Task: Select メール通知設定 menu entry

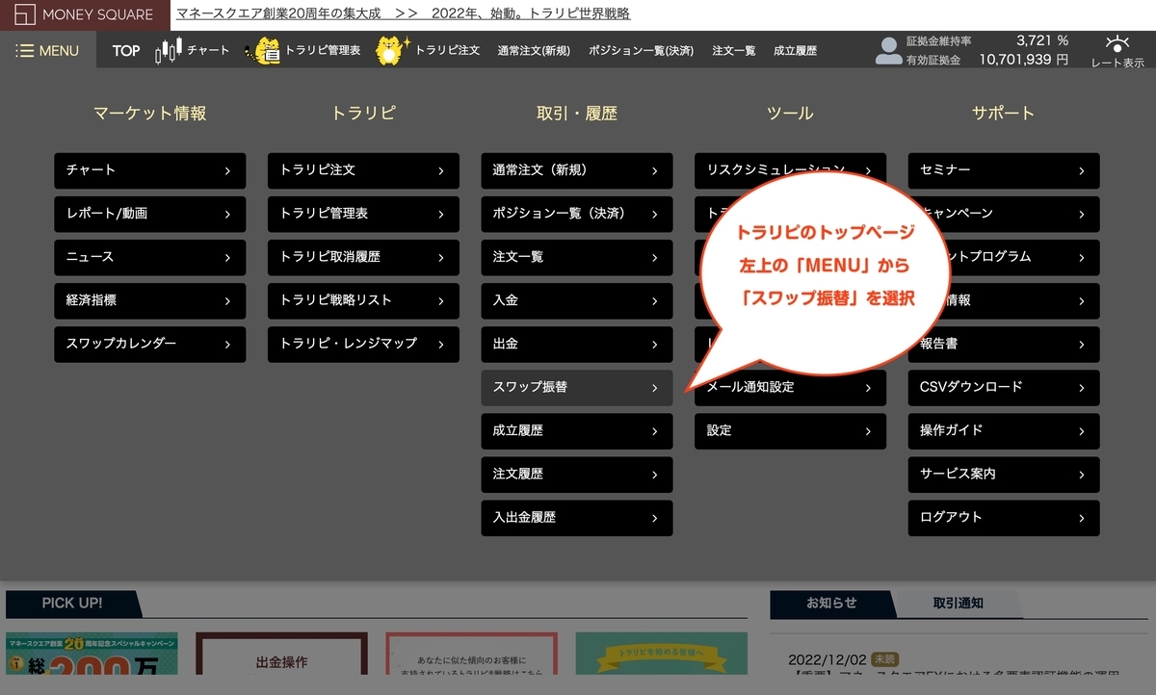Action: (x=790, y=387)
